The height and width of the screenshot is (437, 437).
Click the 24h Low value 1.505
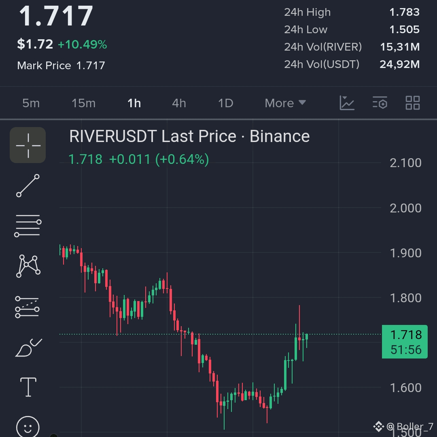coord(404,30)
